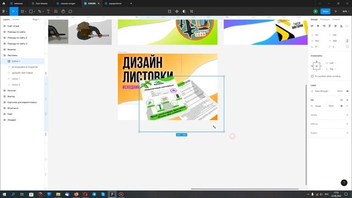Open the help question mark button

344,183
